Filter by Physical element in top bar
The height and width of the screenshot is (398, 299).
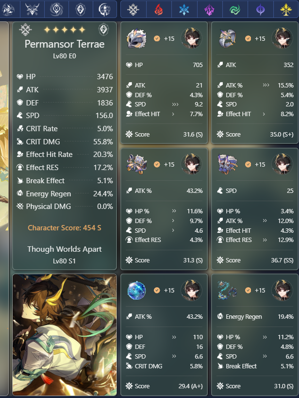coord(133,10)
